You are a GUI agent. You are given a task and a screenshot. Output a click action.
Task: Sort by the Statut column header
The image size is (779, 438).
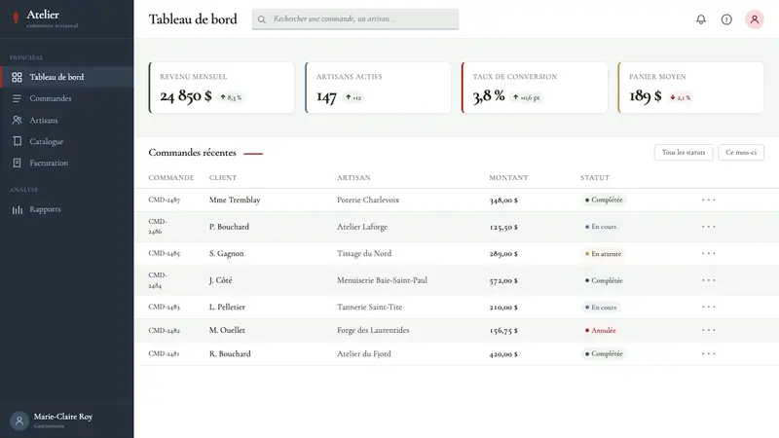(x=595, y=177)
